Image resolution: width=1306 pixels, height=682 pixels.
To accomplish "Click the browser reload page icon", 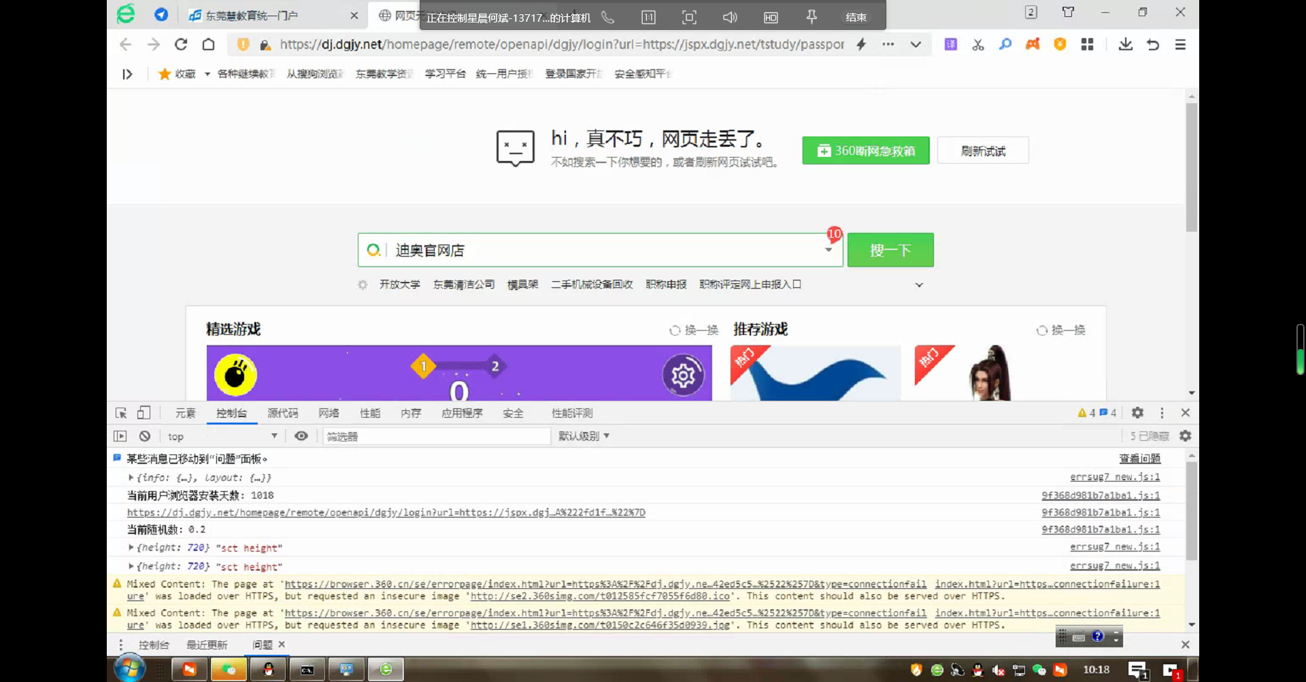I will [181, 45].
